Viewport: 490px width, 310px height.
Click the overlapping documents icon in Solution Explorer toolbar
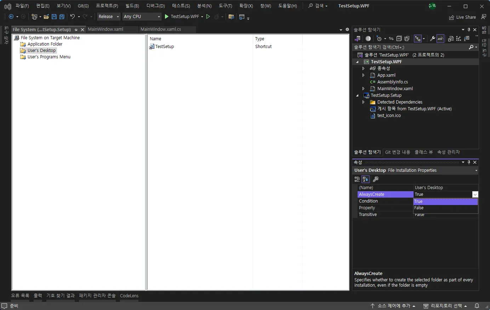point(451,39)
